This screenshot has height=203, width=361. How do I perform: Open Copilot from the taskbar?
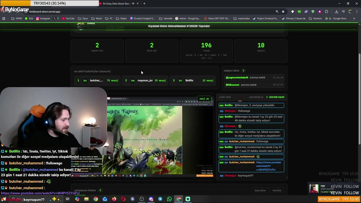click(77, 199)
